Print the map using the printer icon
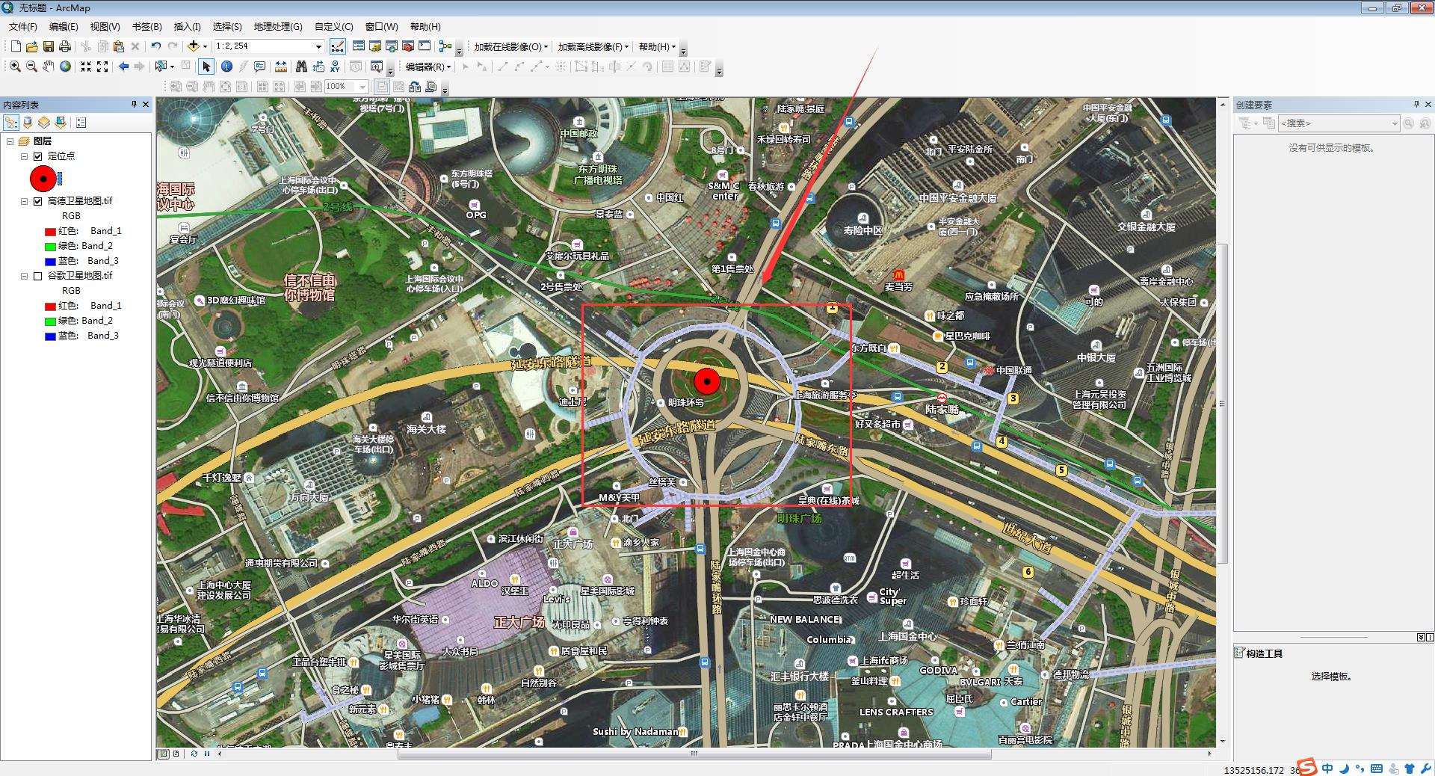The image size is (1435, 776). [65, 46]
